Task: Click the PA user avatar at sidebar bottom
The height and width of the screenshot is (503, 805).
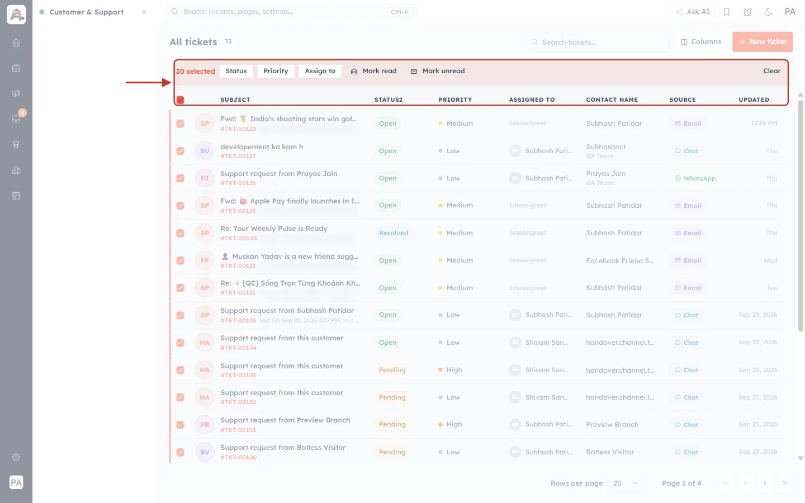Action: coord(16,482)
